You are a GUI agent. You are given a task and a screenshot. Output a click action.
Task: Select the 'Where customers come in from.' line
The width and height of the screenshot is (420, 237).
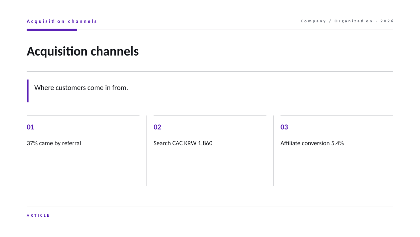(x=81, y=88)
